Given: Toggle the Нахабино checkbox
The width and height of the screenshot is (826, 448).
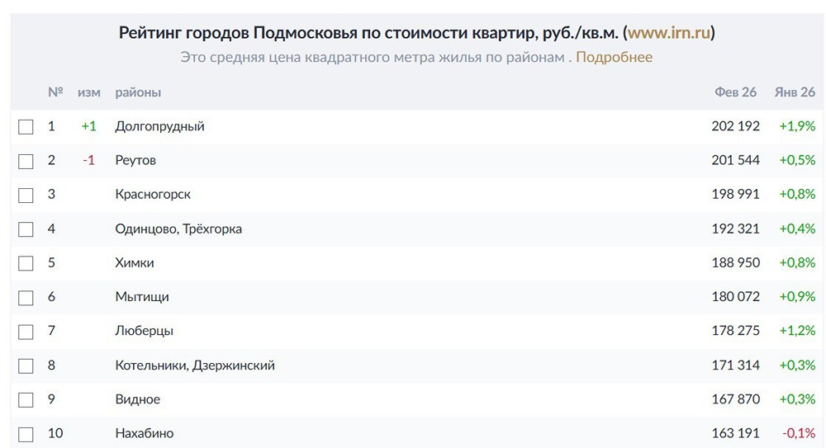Looking at the screenshot, I should (x=26, y=434).
